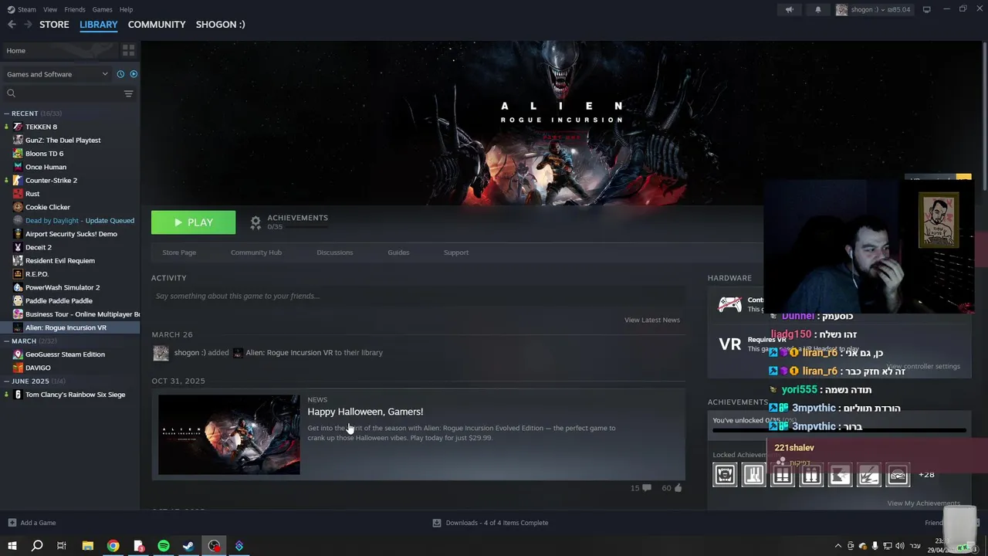This screenshot has width=988, height=556.
Task: Select Cookie Clicker in the library
Action: [x=47, y=207]
